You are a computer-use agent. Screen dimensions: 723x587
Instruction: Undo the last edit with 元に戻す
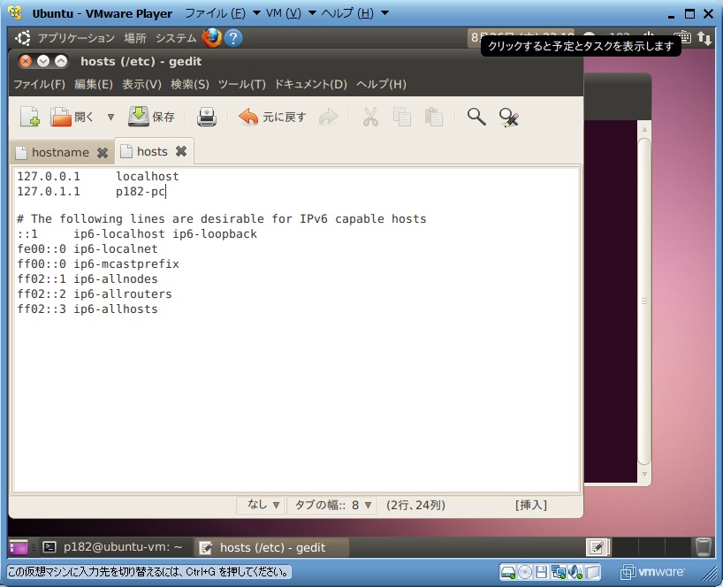point(272,117)
